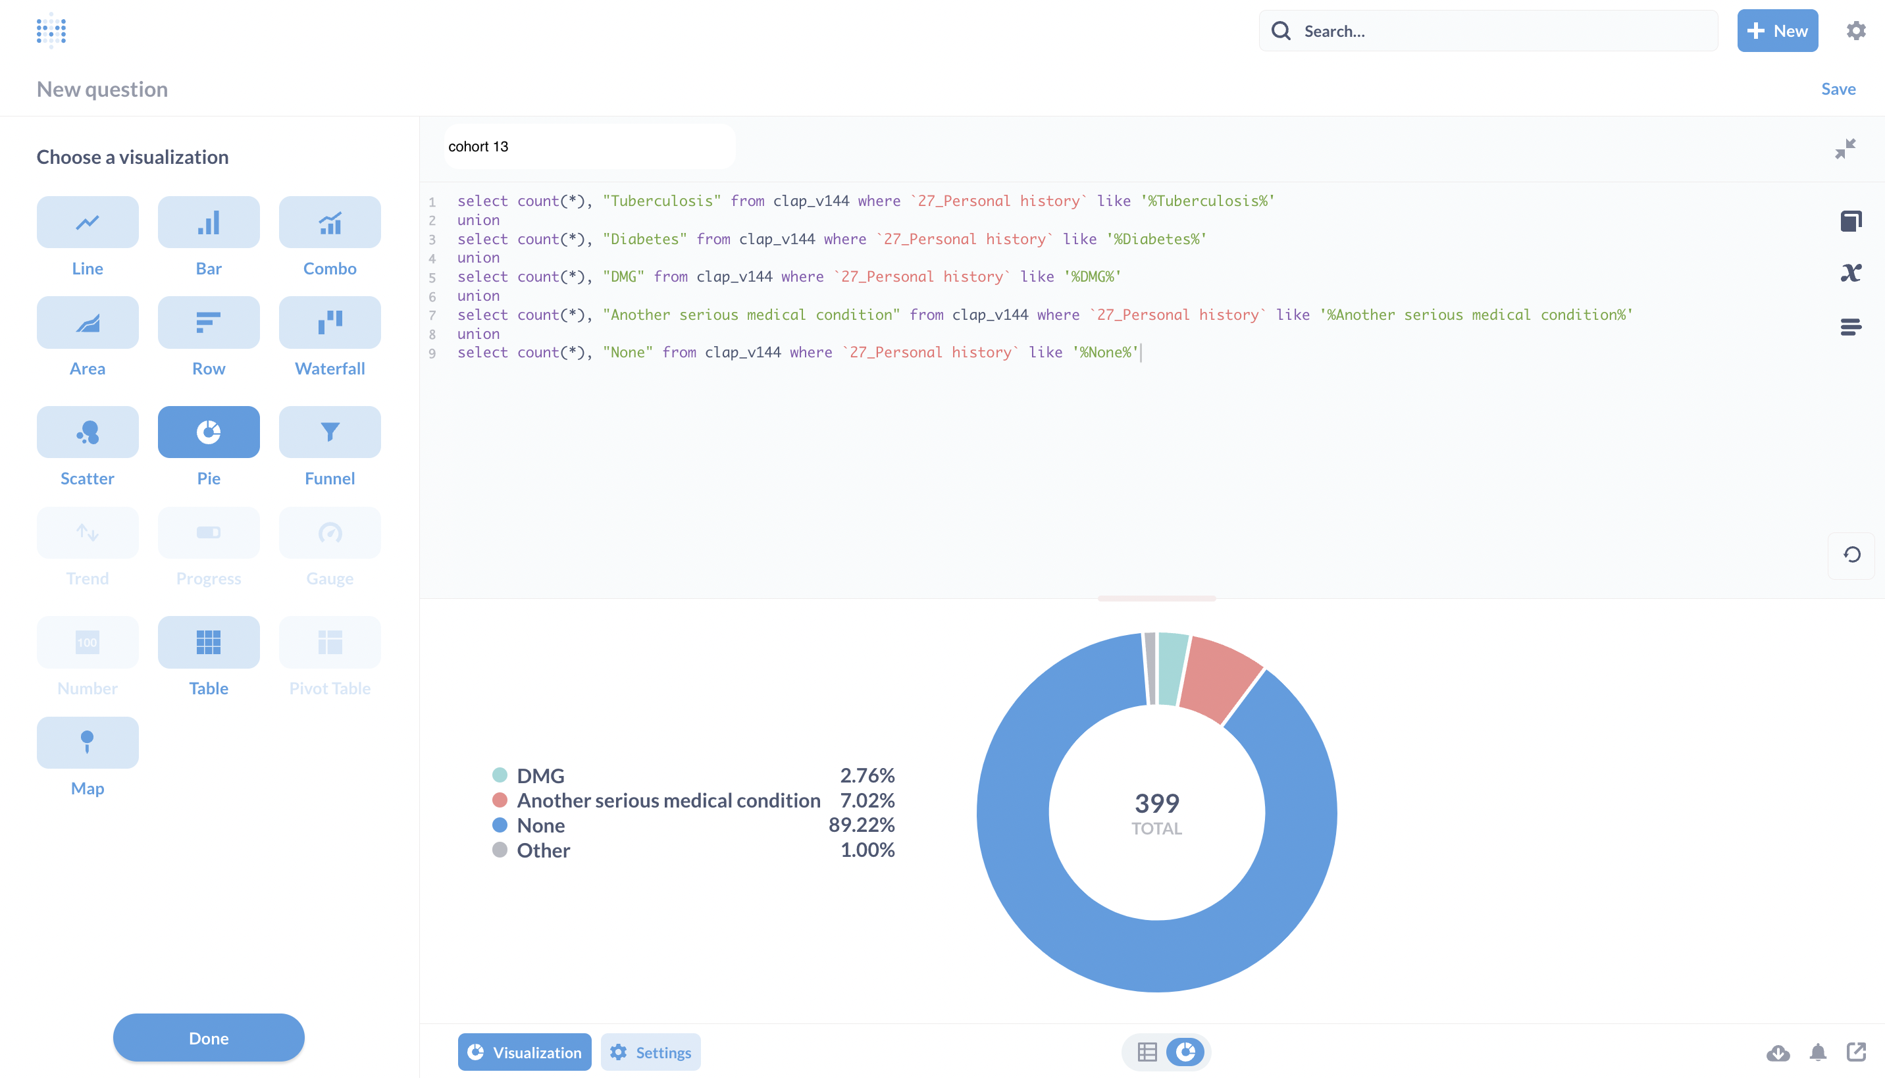Choose the Funnel visualization

pos(330,432)
